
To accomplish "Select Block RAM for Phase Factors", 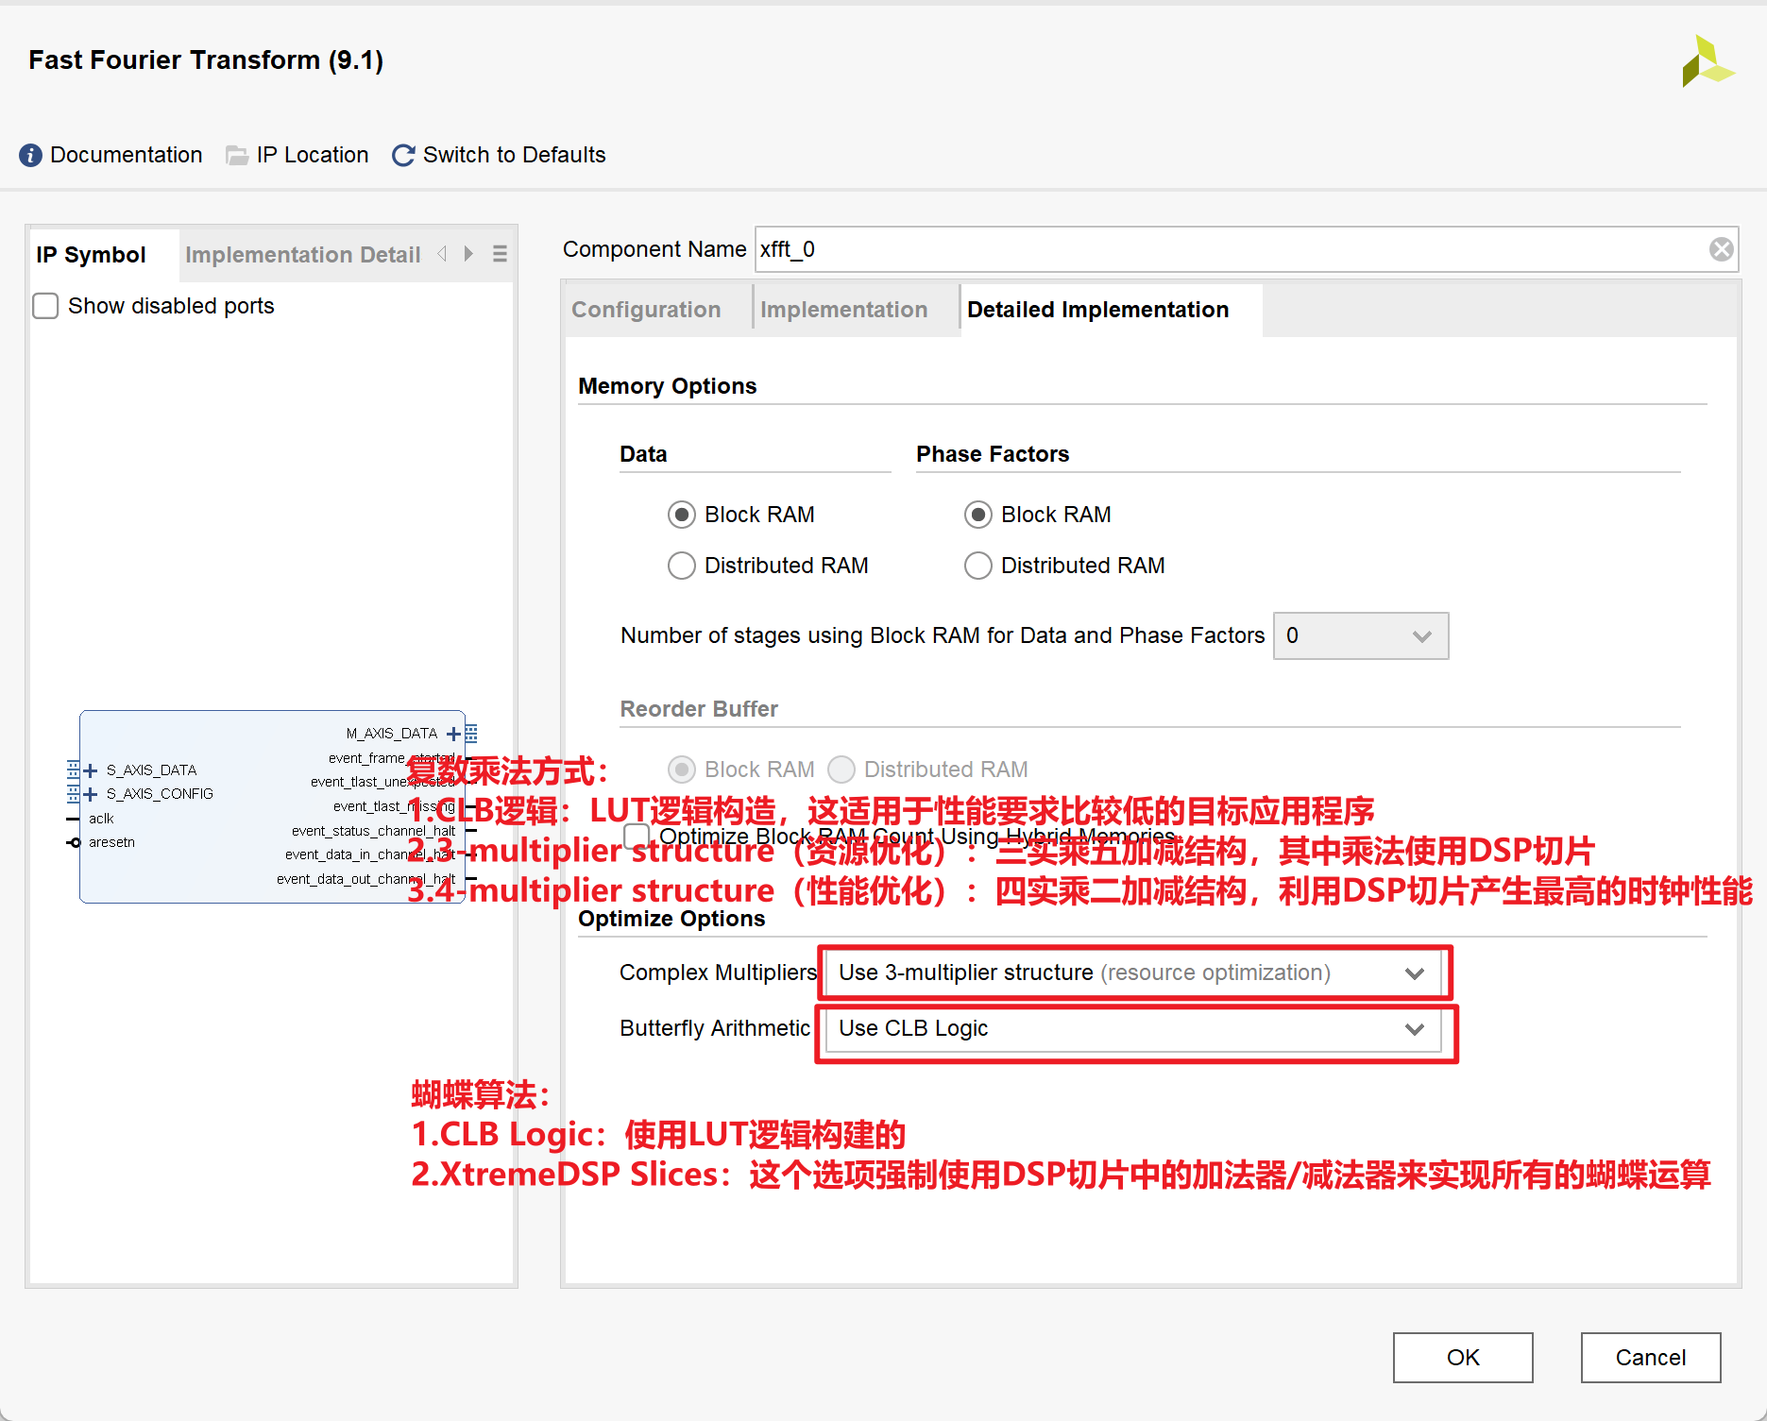I will click(x=977, y=515).
